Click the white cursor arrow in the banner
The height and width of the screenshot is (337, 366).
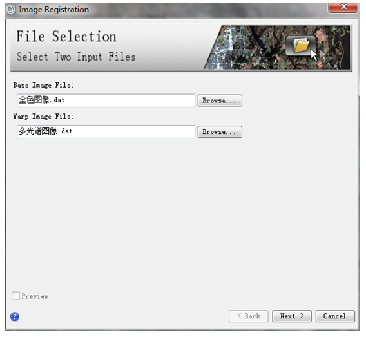click(x=314, y=55)
